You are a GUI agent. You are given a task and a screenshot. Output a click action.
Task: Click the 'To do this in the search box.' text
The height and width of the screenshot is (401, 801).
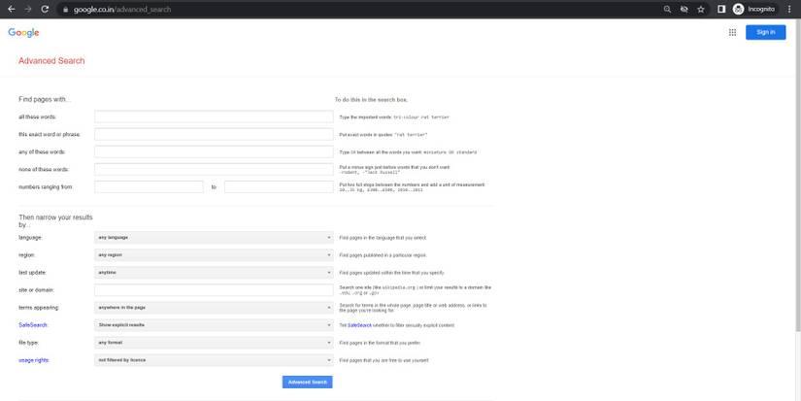tap(371, 100)
